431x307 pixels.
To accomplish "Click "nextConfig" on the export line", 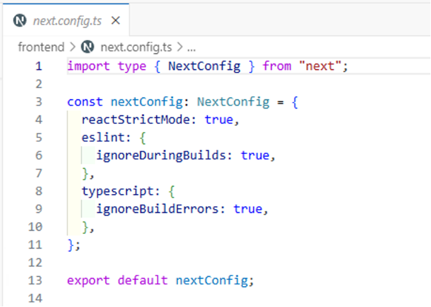I will click(x=212, y=281).
